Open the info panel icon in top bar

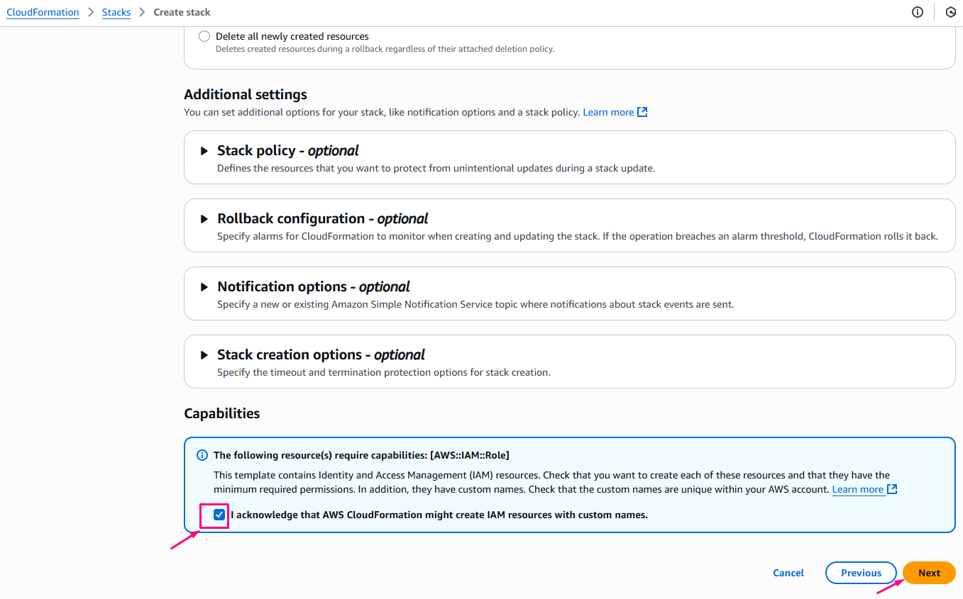pos(918,12)
